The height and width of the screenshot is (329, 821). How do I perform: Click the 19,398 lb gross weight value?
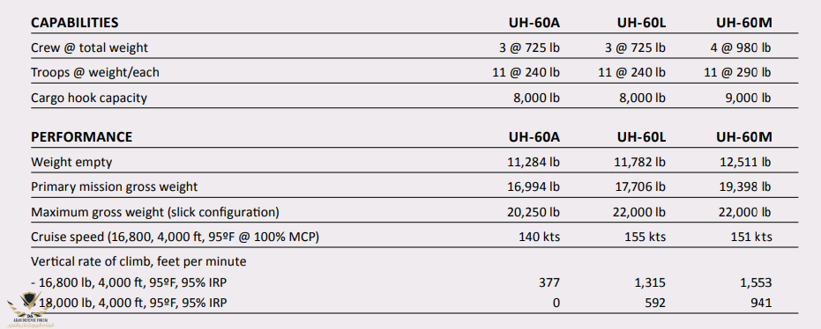pyautogui.click(x=745, y=187)
